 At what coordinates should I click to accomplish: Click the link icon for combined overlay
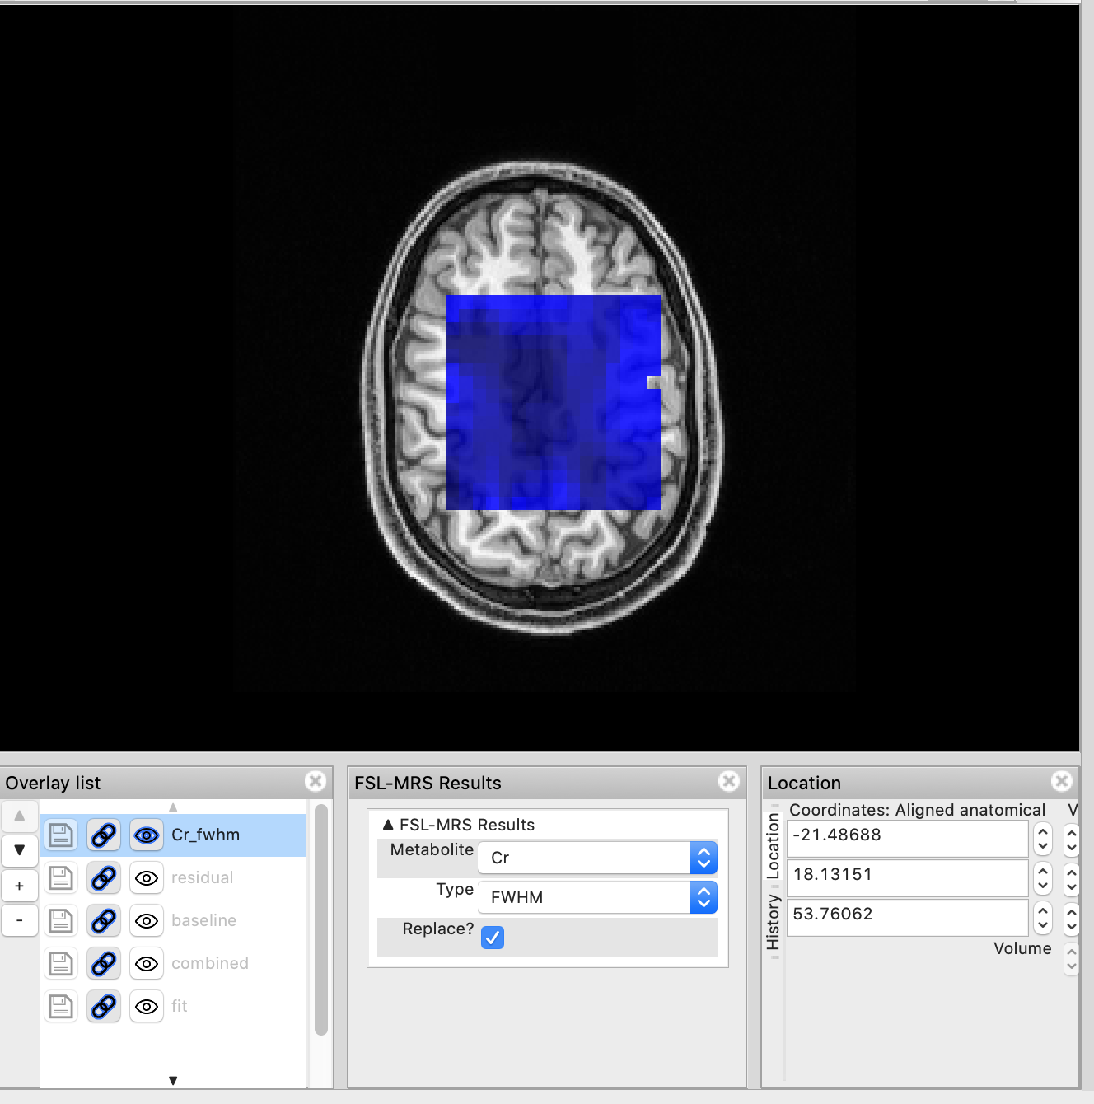click(104, 964)
